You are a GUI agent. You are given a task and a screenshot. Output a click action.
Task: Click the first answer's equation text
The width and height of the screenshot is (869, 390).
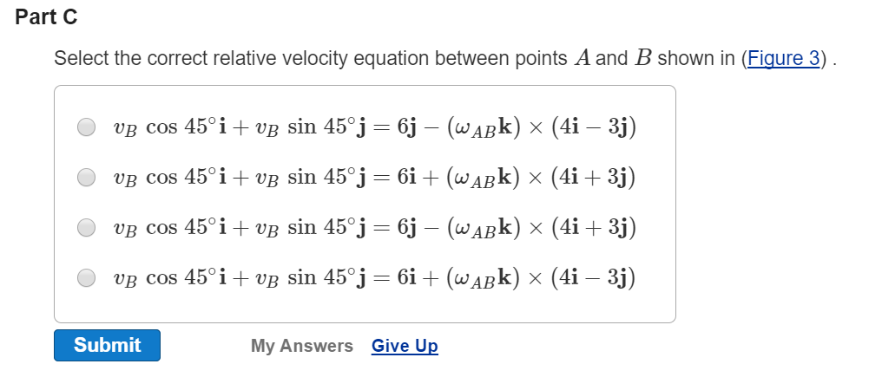pyautogui.click(x=374, y=127)
